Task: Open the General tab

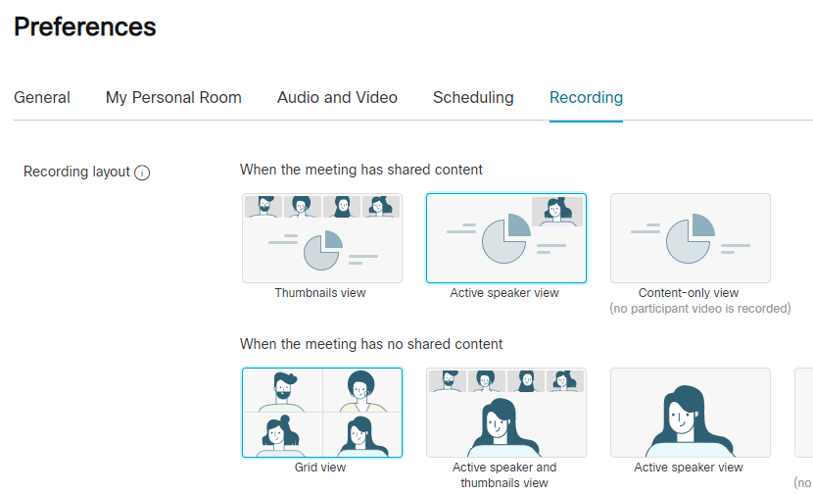Action: pos(42,98)
